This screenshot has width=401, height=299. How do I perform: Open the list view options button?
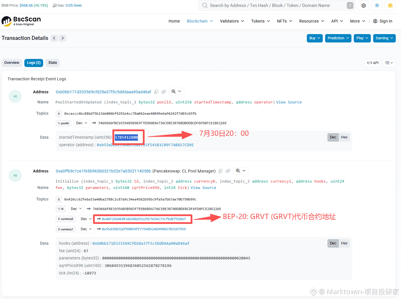tap(389, 63)
